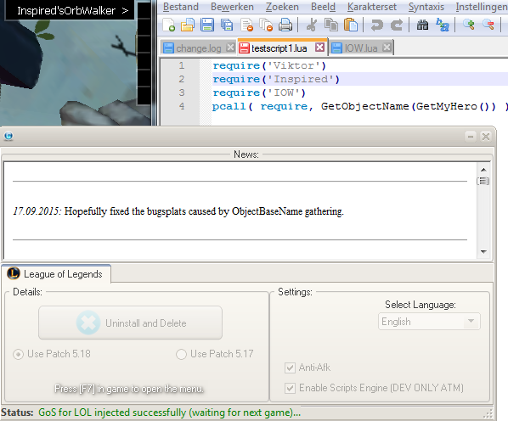
Task: Click the Uninstall and Delete button
Action: point(130,323)
